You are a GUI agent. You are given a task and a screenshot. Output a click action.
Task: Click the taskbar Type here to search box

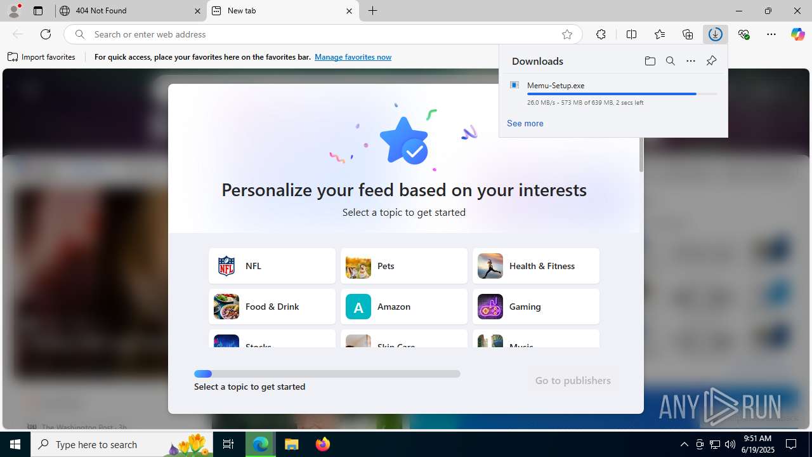[x=123, y=444]
